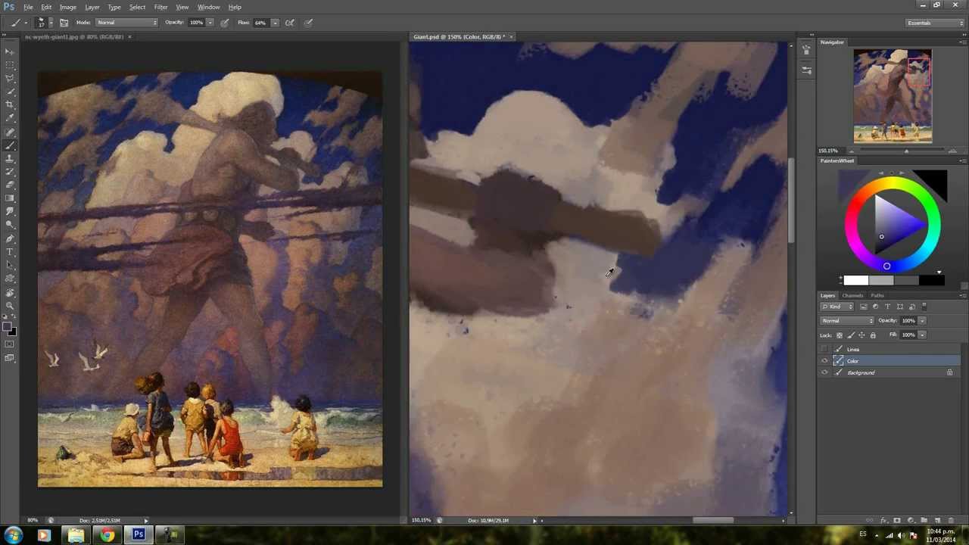Screen dimensions: 969x545
Task: Open the File menu
Action: (28, 7)
